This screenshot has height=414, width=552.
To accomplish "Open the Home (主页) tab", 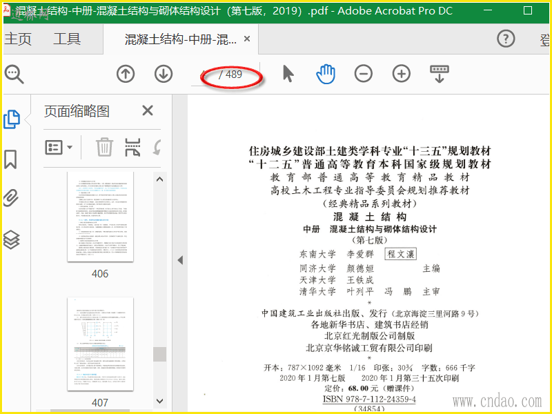I will 18,39.
